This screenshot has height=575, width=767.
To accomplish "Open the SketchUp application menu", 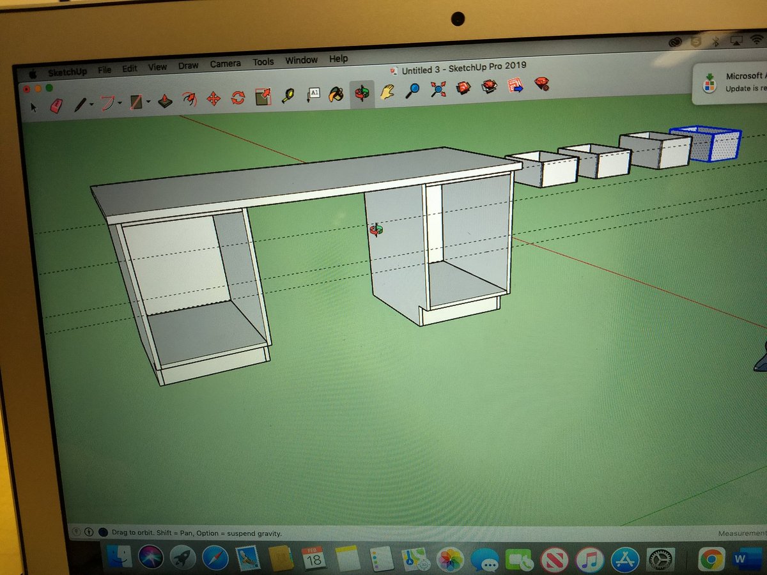I will tap(66, 72).
